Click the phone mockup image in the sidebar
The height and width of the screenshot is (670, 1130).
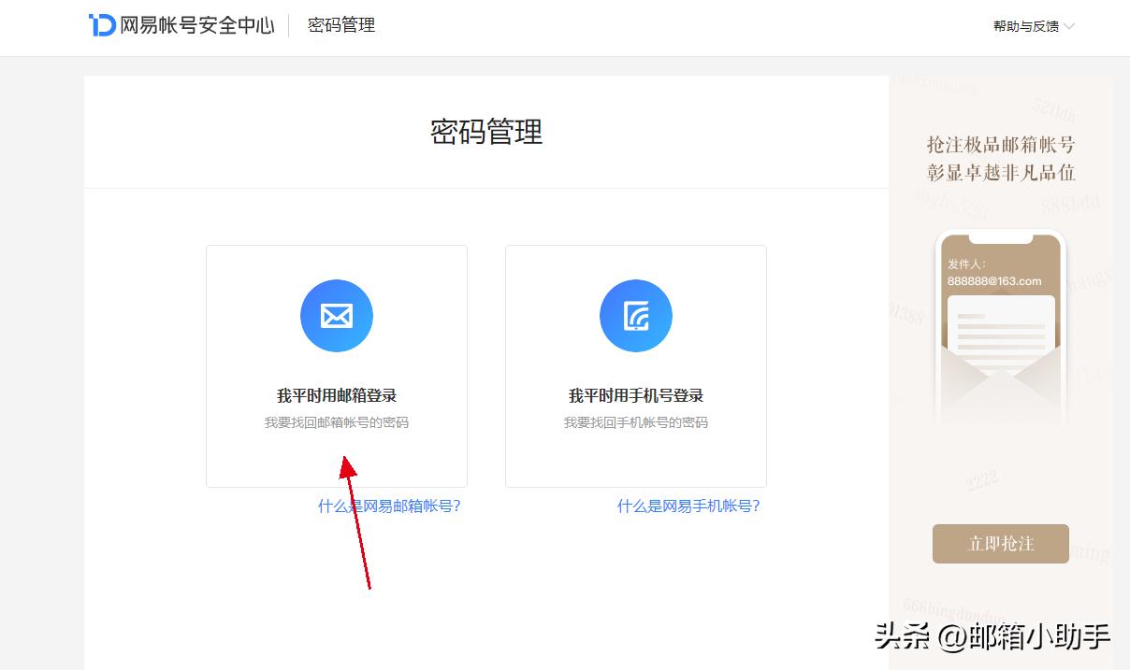[1000, 327]
